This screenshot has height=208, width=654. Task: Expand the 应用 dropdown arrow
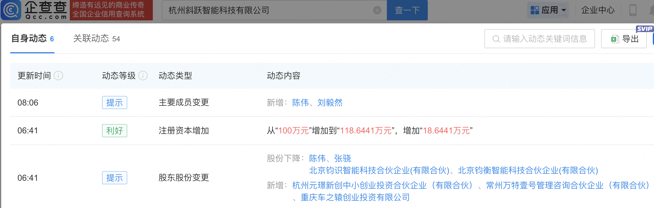564,10
